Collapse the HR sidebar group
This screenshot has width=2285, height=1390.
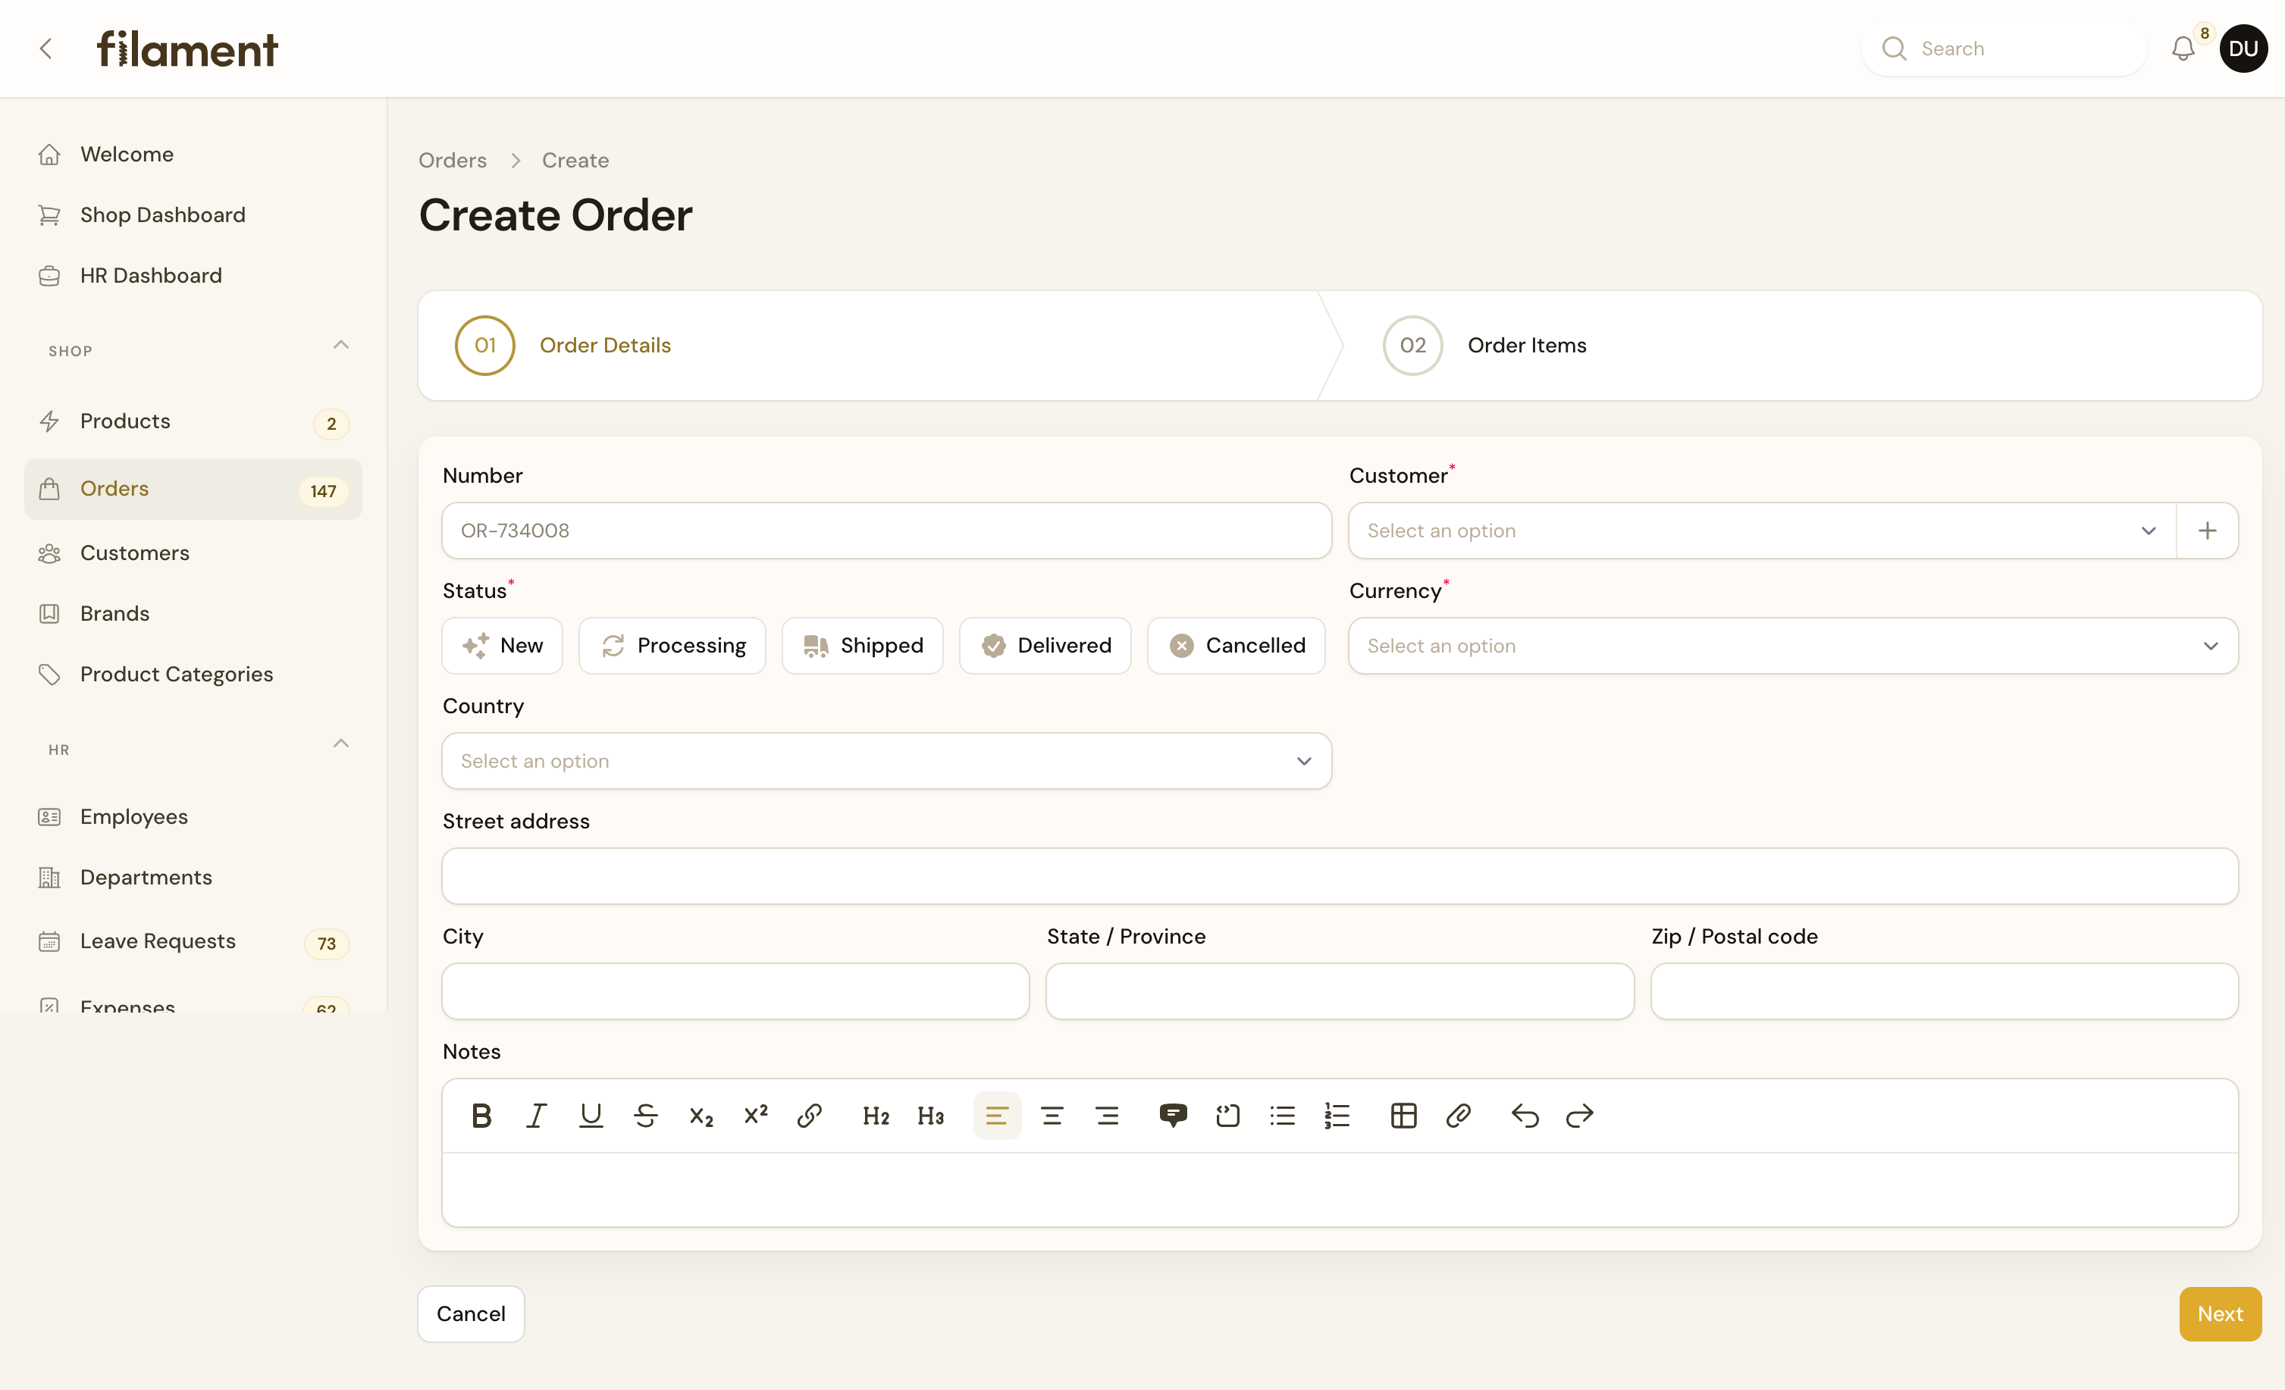point(341,744)
